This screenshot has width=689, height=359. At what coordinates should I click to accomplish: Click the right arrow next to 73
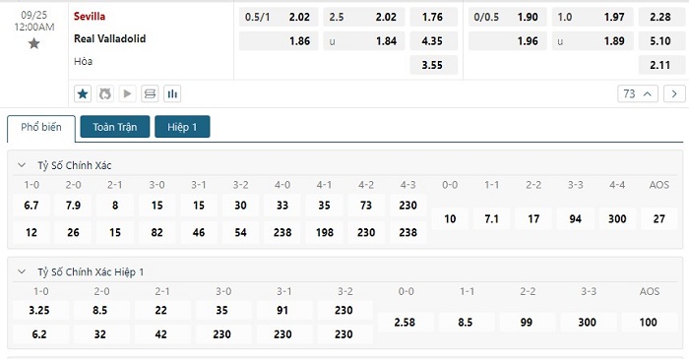pyautogui.click(x=674, y=93)
